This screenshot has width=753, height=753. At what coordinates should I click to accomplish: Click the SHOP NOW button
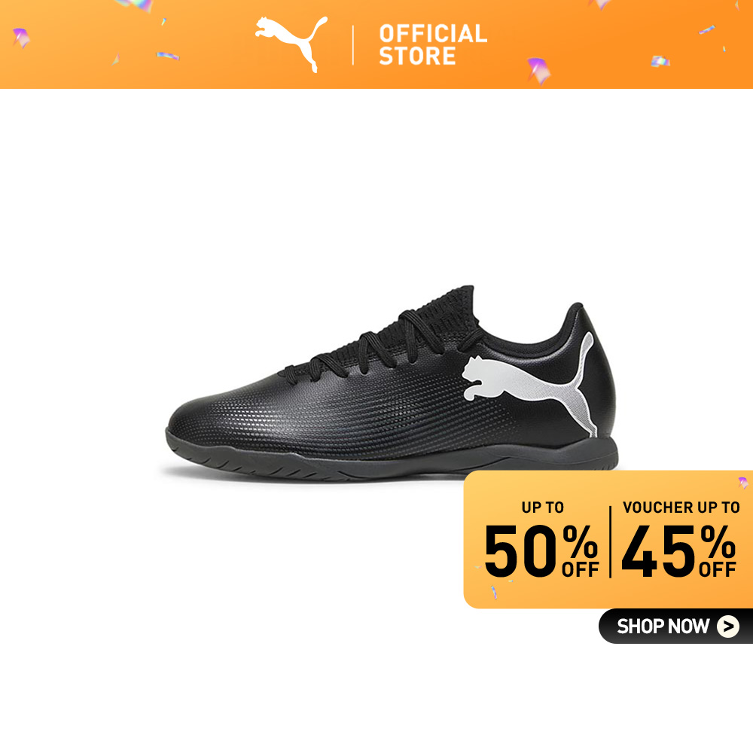point(675,626)
